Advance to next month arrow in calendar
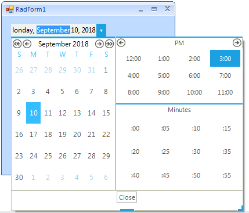Image resolution: width=249 pixels, height=213 pixels. point(99,44)
